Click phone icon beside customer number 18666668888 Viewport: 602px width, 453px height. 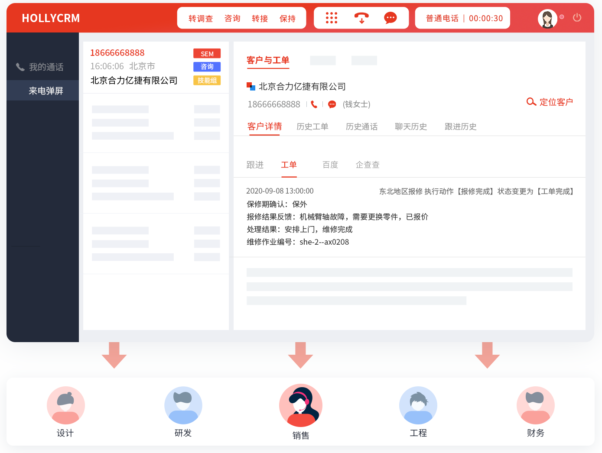pos(314,104)
